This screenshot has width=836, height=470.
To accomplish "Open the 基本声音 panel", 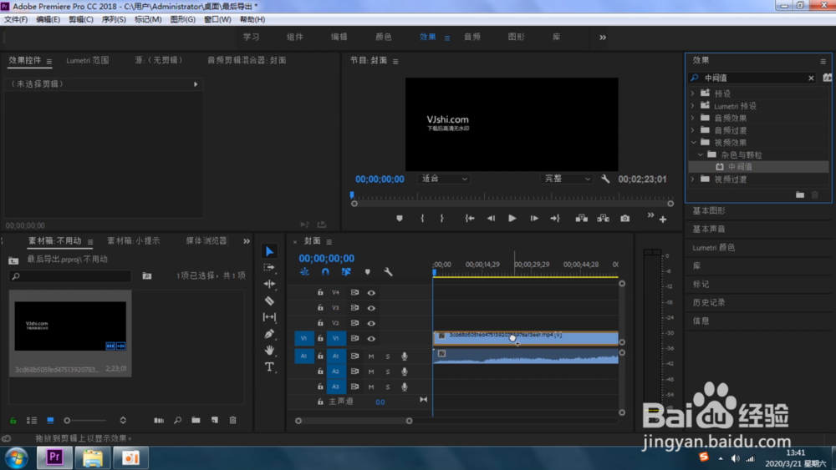I will [x=709, y=229].
